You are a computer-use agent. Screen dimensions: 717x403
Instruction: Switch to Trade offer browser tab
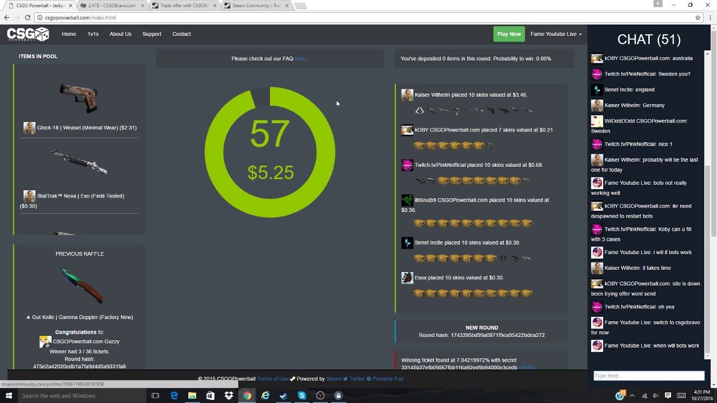click(x=184, y=6)
